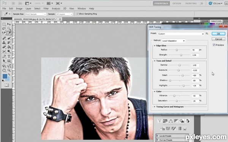Toggle the Preview checkbox
This screenshot has height=142, width=228.
click(x=214, y=45)
